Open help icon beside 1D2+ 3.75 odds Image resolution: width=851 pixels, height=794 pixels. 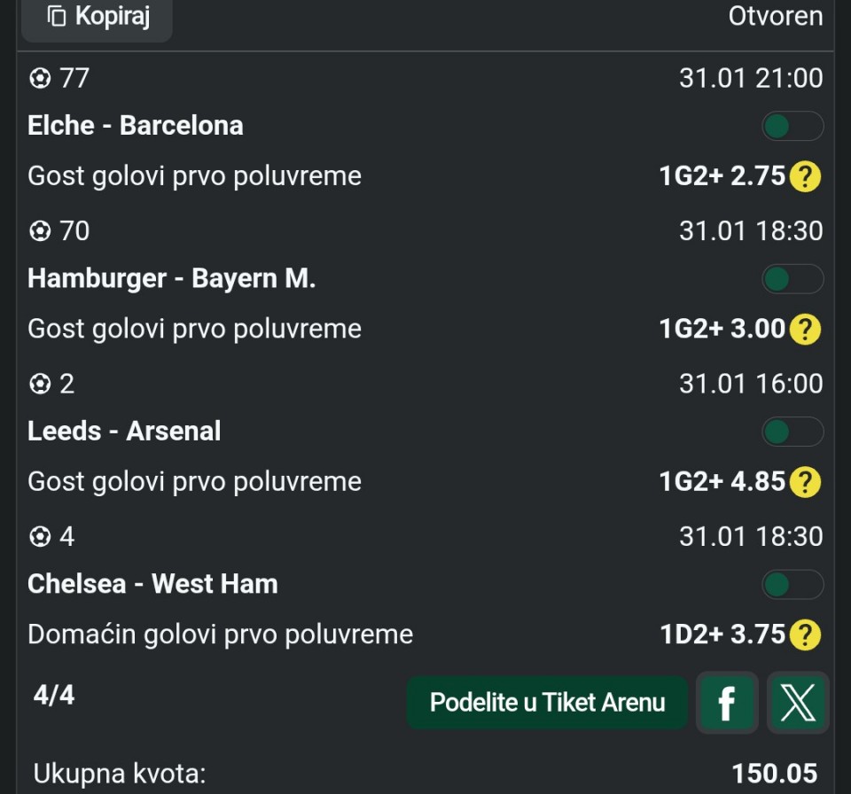click(x=805, y=635)
